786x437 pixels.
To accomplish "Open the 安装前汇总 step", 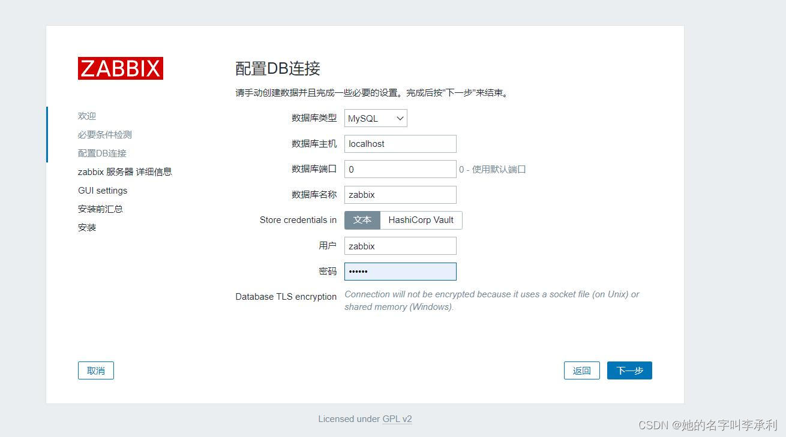I will [x=100, y=209].
